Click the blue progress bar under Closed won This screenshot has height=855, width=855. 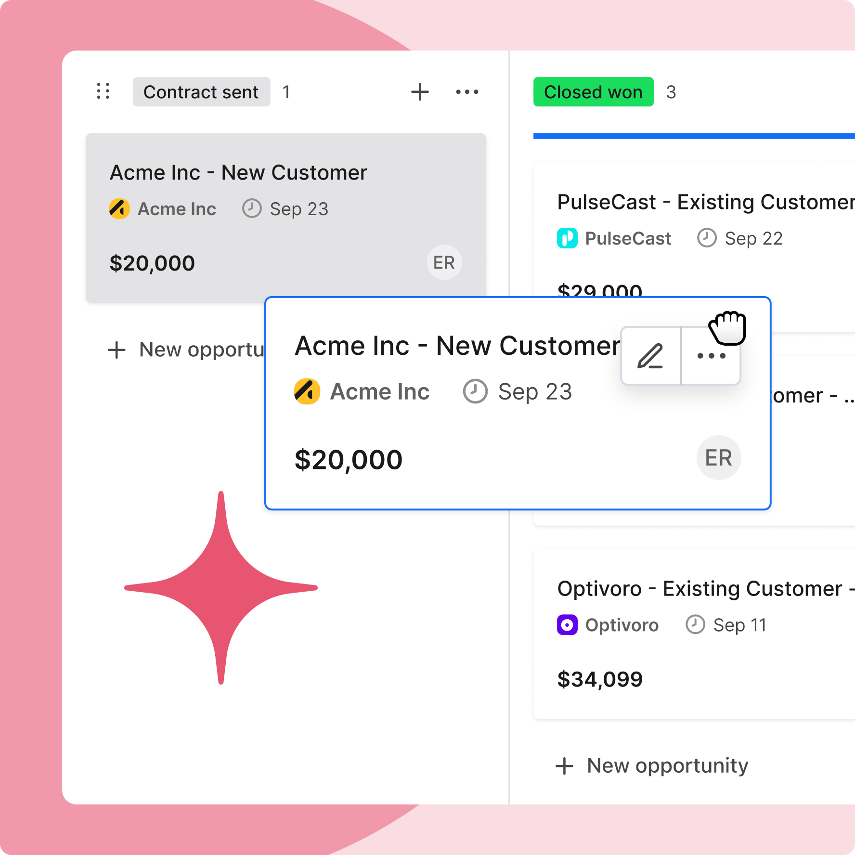693,135
